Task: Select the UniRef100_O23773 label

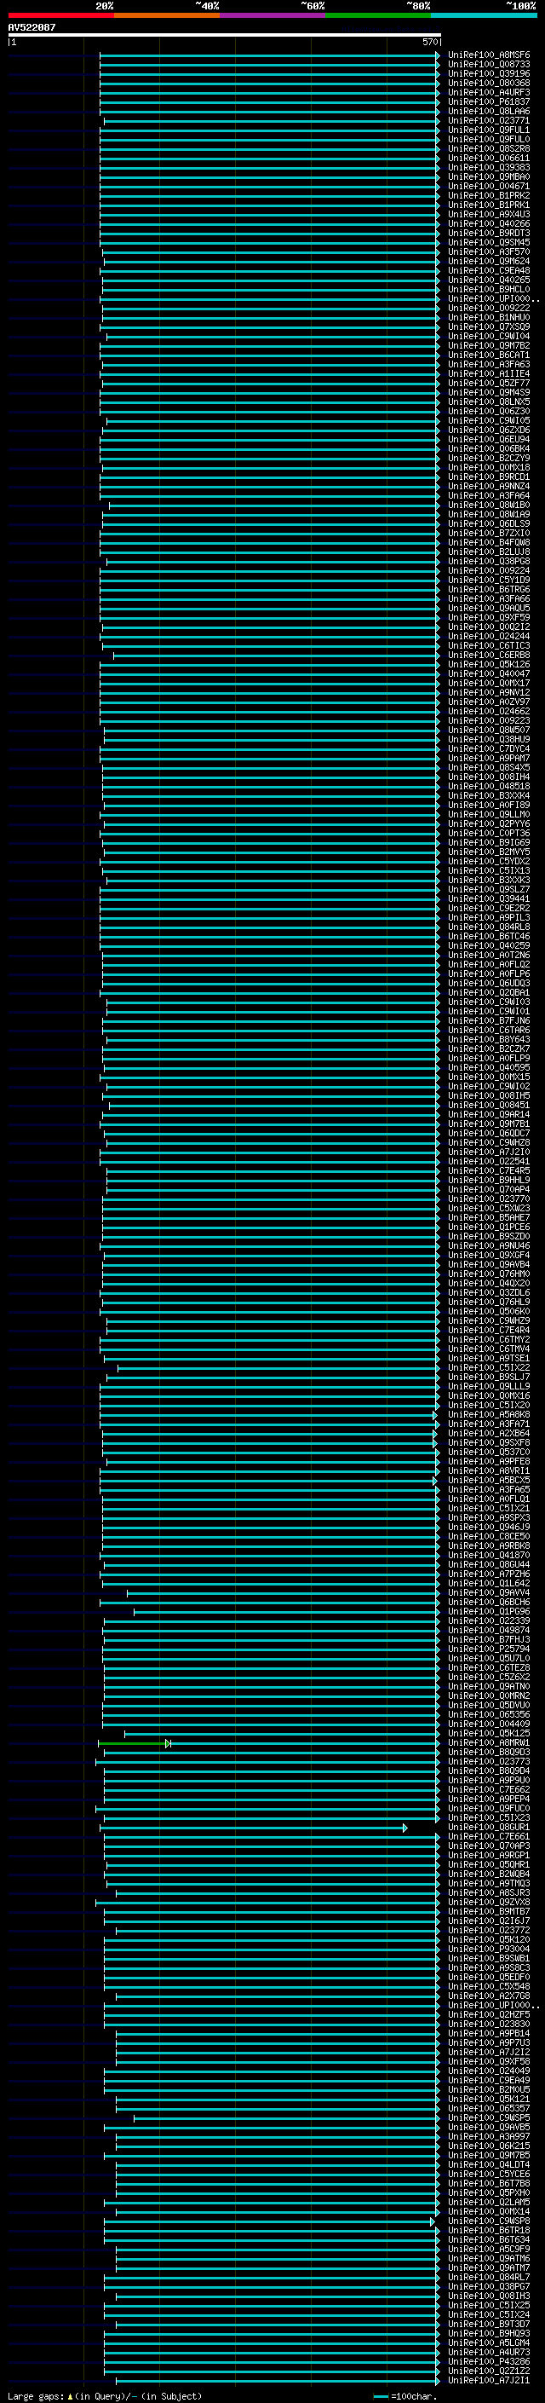Action: (489, 1761)
